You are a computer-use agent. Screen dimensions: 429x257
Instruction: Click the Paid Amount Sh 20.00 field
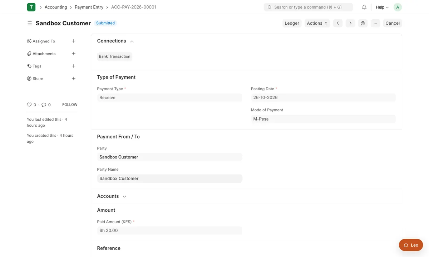point(169,231)
